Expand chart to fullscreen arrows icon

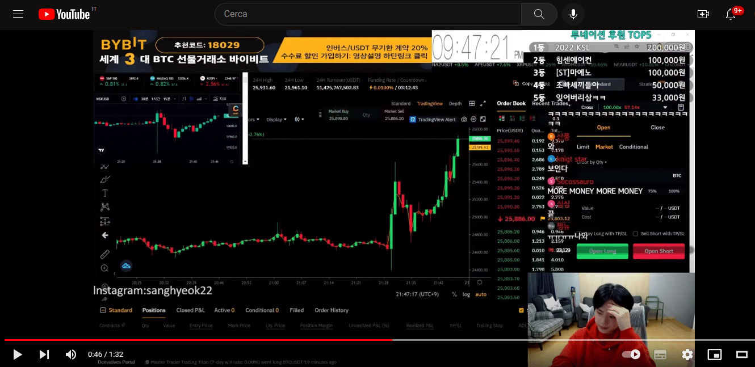tap(483, 104)
